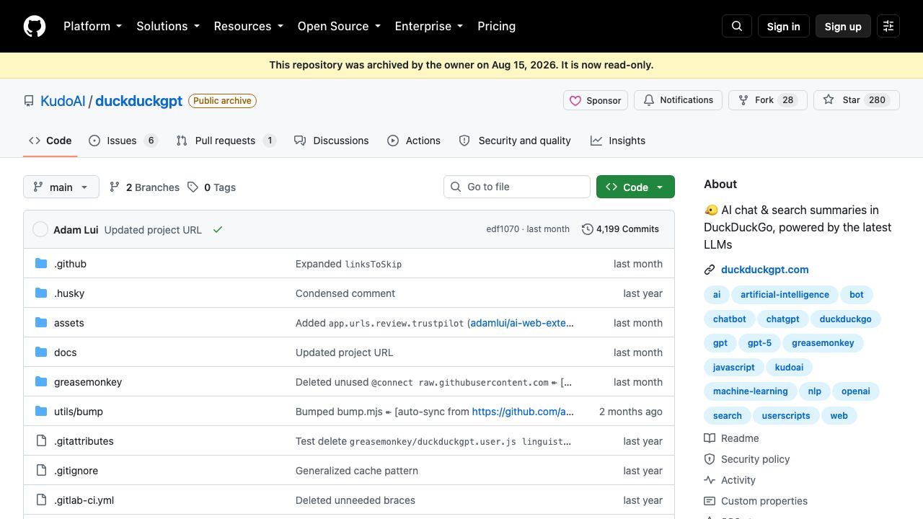
Task: Click the duckduckgo topic tag
Action: click(x=846, y=319)
